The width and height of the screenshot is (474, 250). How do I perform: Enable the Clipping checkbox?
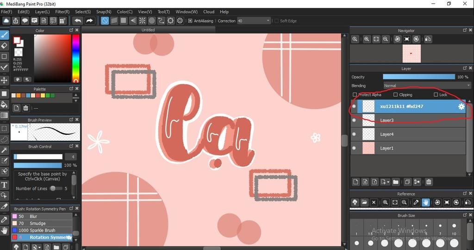[395, 94]
